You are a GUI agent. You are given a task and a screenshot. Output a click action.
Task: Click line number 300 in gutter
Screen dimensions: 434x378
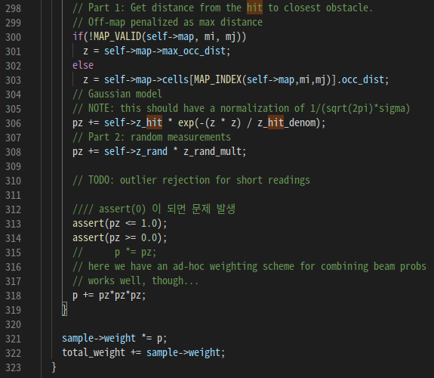click(x=13, y=37)
